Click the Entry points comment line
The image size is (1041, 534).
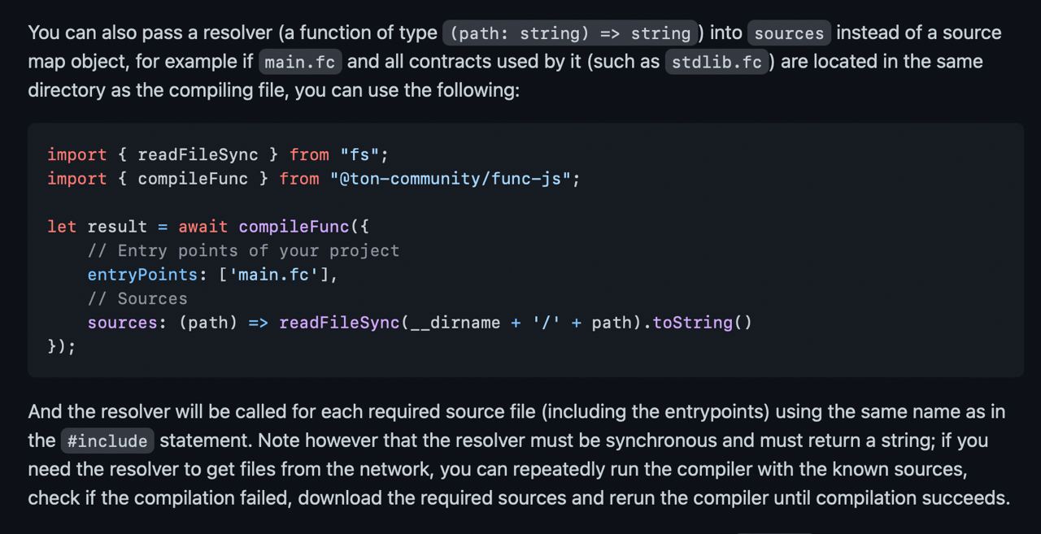coord(243,250)
